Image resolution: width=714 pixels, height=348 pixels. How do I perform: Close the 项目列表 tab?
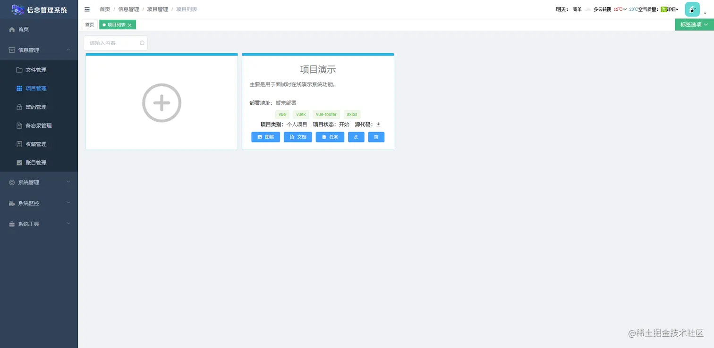pyautogui.click(x=129, y=25)
